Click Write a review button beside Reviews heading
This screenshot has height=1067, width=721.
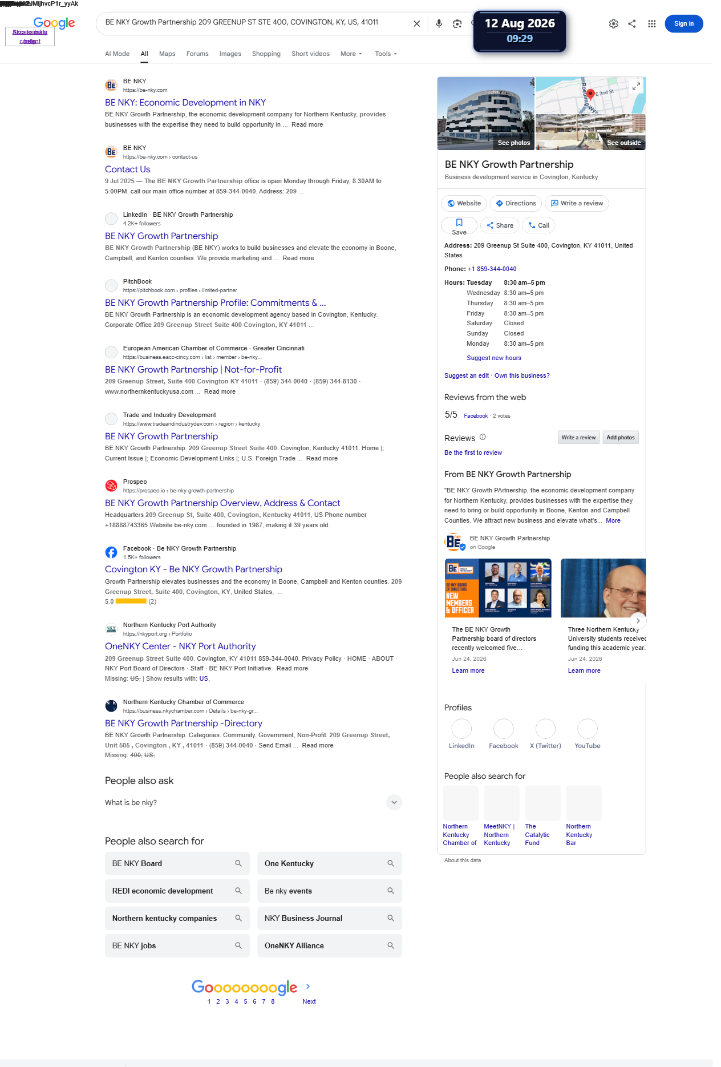[578, 438]
